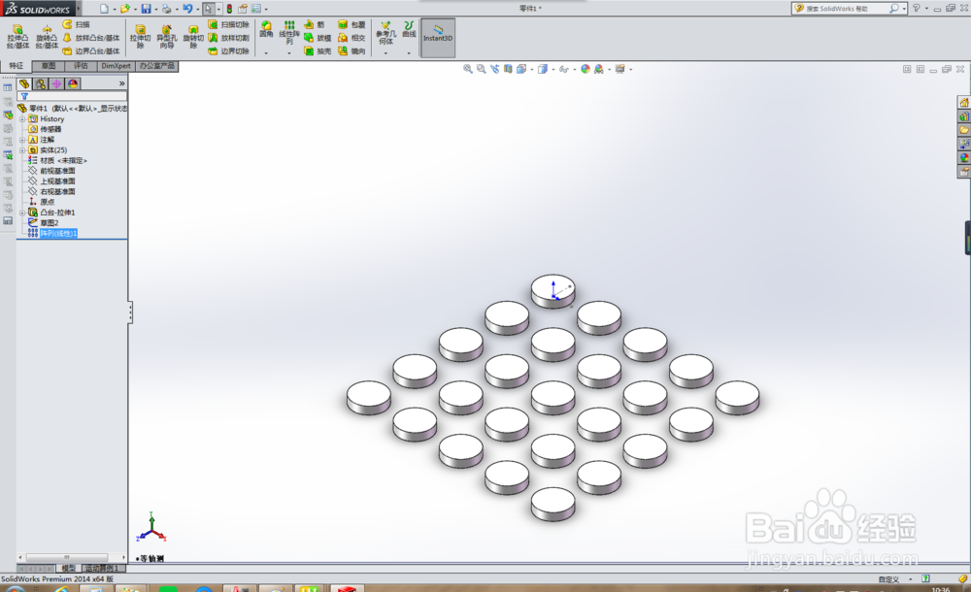Open the Save dropdown arrow
Viewport: 971px width, 592px height.
click(155, 10)
